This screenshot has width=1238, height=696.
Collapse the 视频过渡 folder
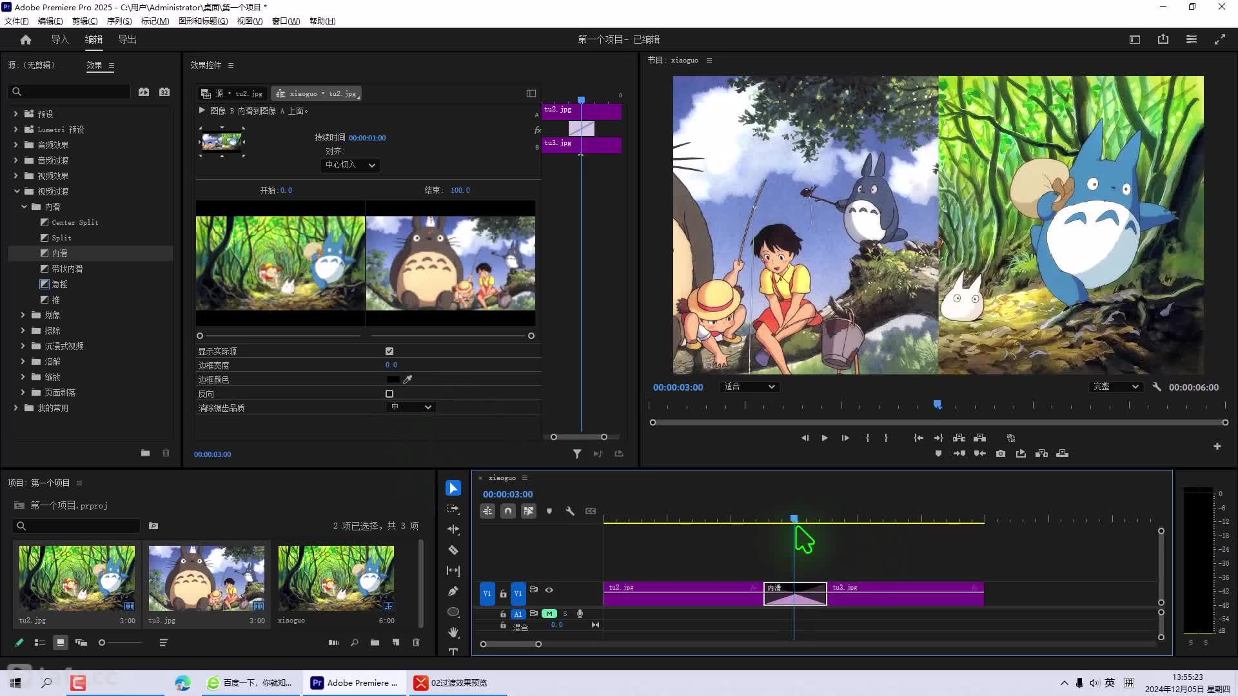(17, 191)
